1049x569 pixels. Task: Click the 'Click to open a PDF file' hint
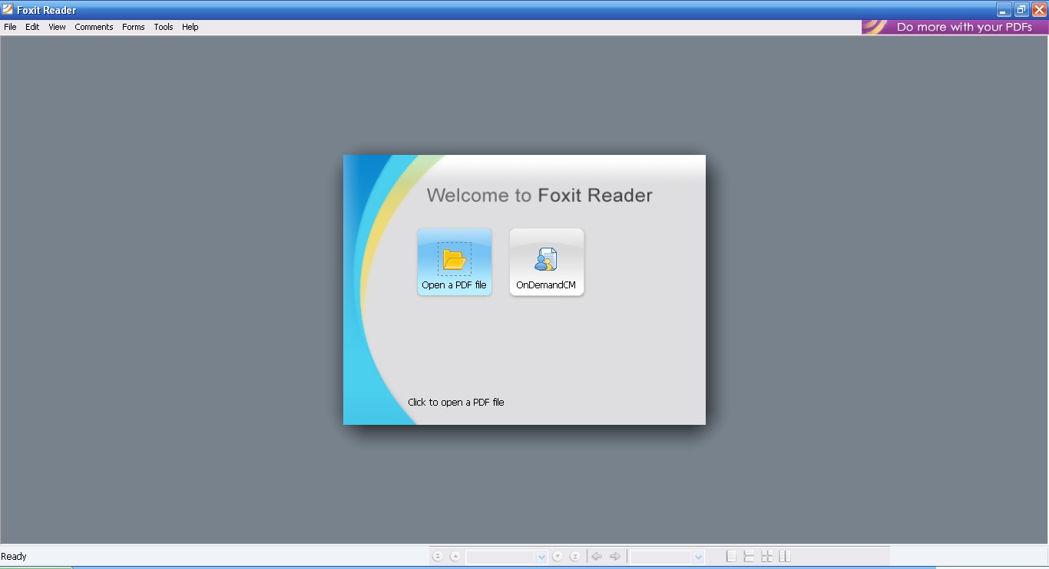pos(456,402)
